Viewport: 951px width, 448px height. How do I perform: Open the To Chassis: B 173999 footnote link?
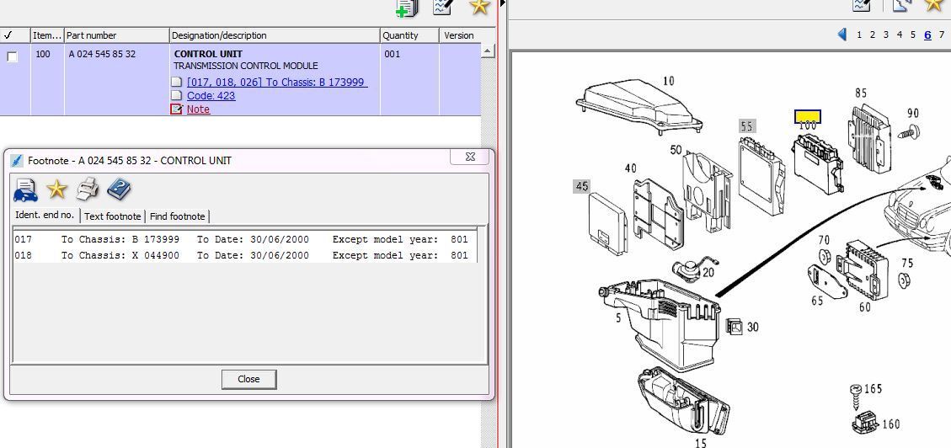point(277,83)
